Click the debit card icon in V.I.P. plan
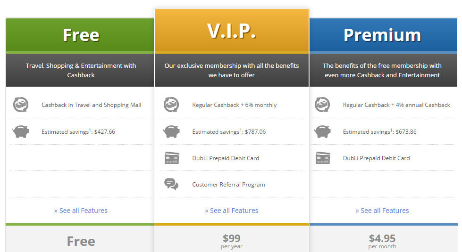Image resolution: width=462 pixels, height=252 pixels. tap(172, 158)
